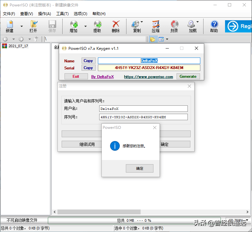The image size is (252, 232).
Task: Click the Extract (提取) toolbar icon
Action: 97,26
